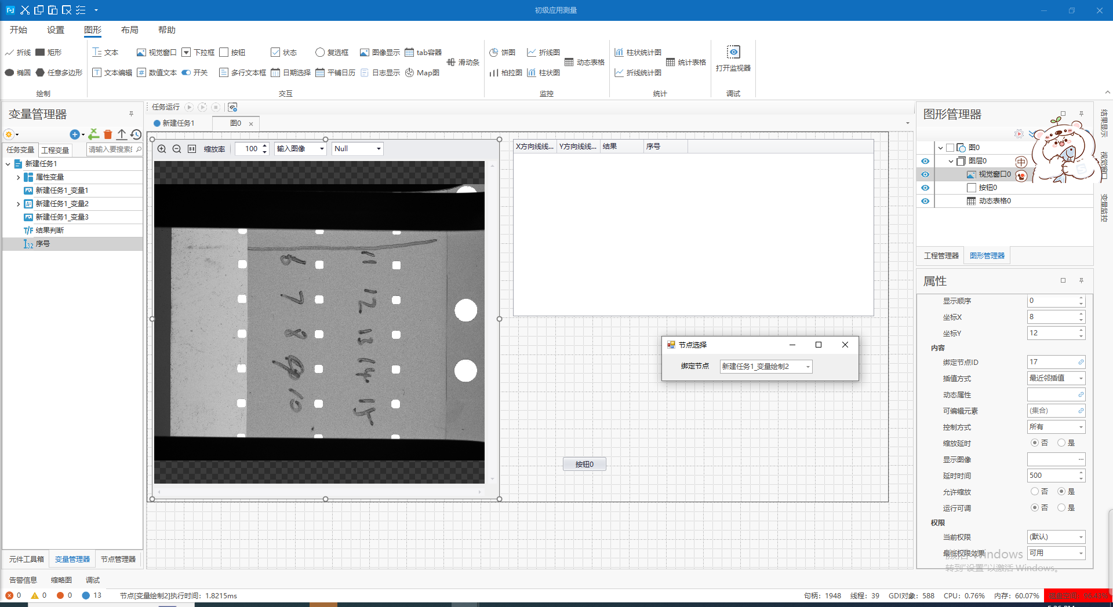Add a new variable with plus icon

click(x=74, y=134)
